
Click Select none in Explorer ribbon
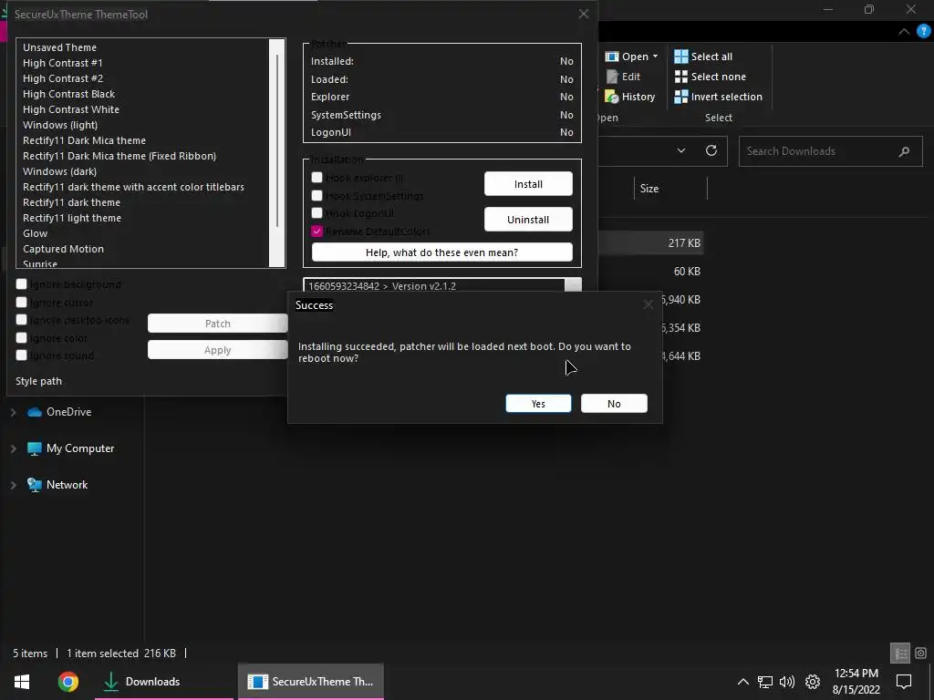[710, 77]
